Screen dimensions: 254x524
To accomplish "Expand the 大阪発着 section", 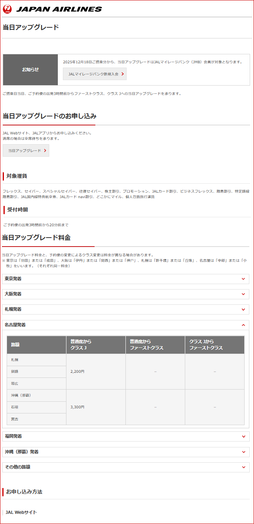I will click(126, 294).
